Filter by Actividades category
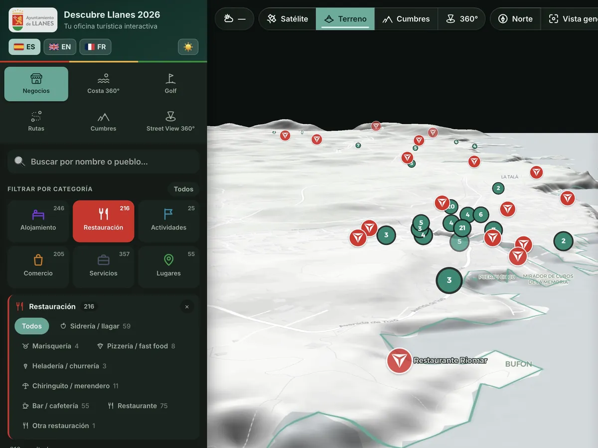The height and width of the screenshot is (448, 598). pyautogui.click(x=168, y=221)
